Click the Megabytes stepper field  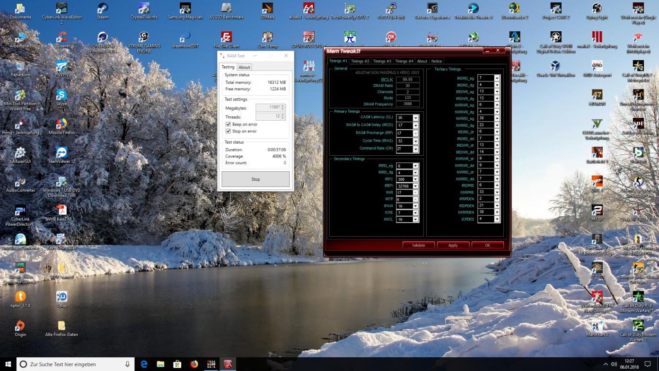(x=270, y=108)
